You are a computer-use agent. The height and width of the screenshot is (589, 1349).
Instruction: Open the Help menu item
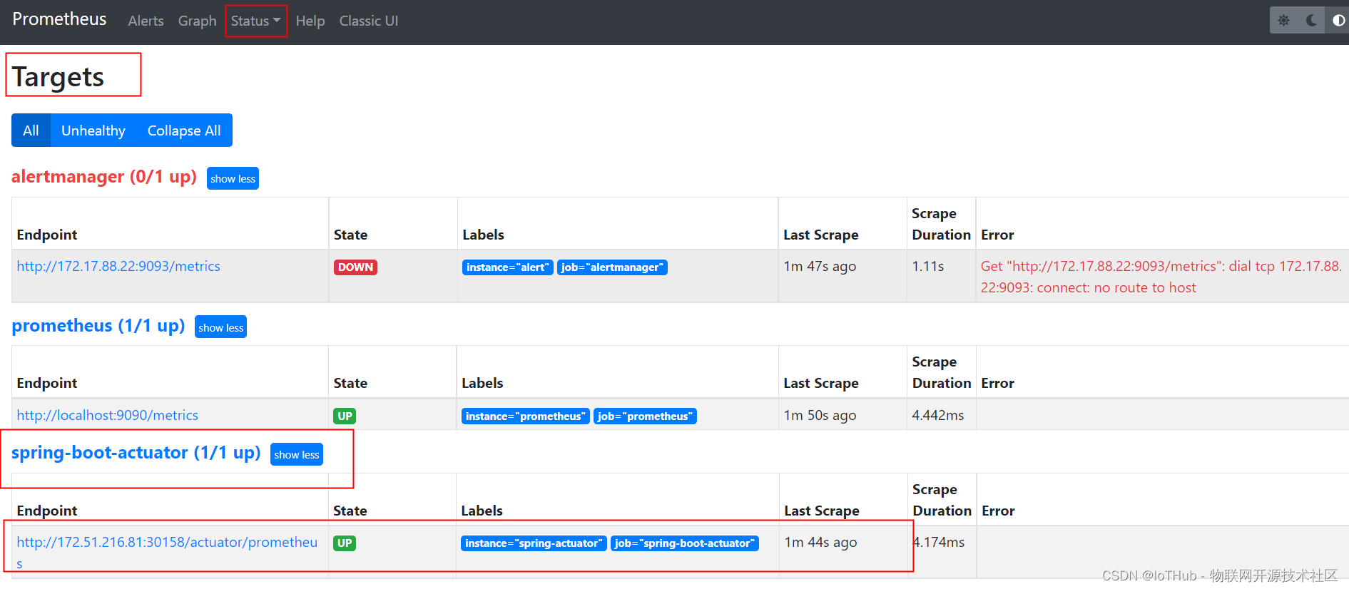click(310, 21)
